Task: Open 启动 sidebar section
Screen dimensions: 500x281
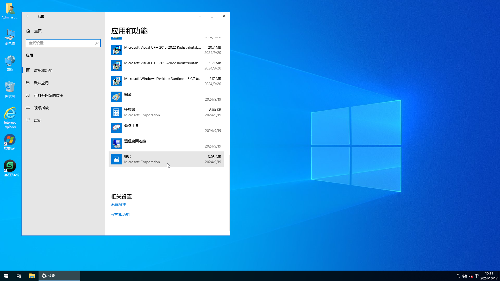Action: [x=63, y=120]
